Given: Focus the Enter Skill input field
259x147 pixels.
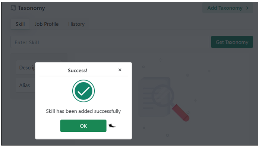Looking at the screenshot, I should [110, 42].
